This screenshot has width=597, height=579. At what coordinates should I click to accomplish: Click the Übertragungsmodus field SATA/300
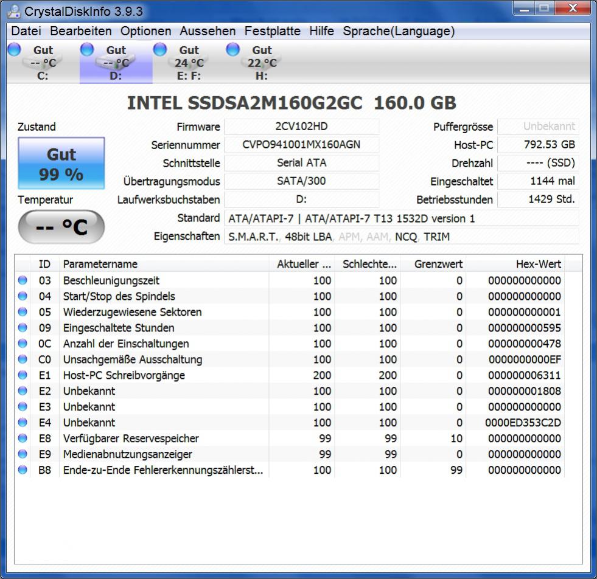pos(302,181)
